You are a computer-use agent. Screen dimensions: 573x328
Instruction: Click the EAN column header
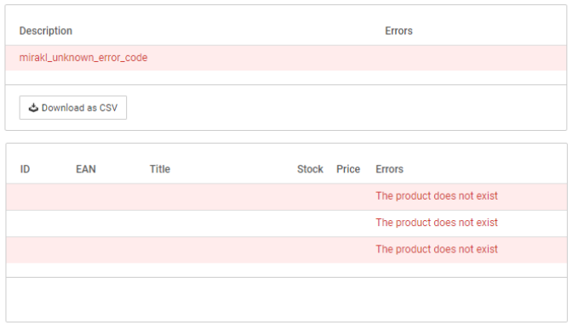[x=86, y=169]
